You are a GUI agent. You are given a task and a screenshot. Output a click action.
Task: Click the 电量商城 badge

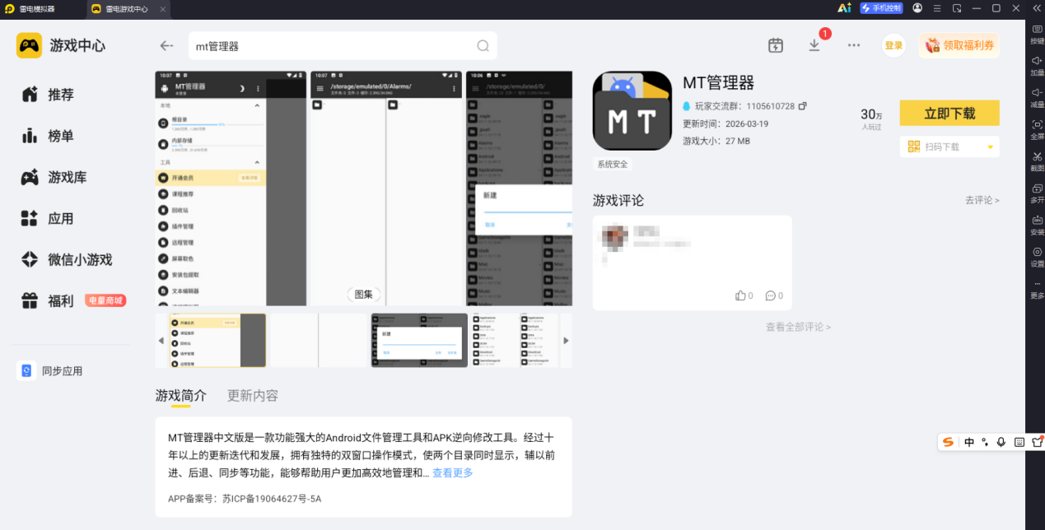pos(105,301)
